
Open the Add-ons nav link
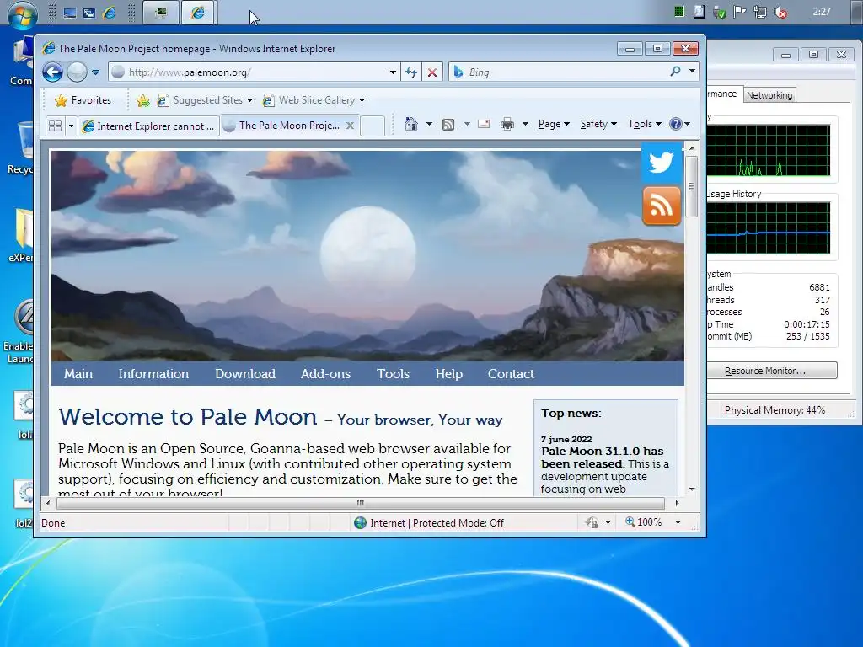(x=325, y=373)
